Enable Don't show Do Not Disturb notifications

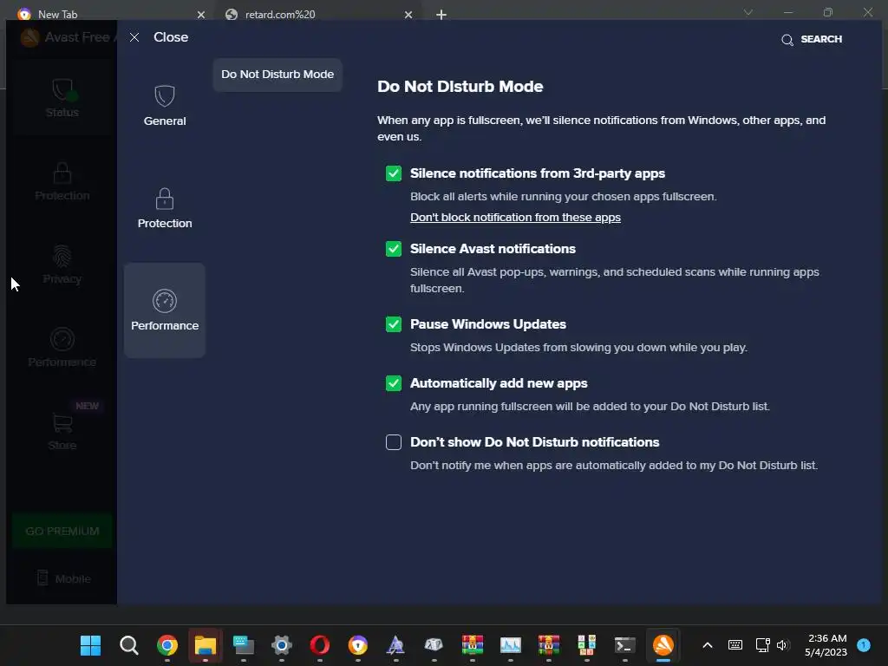click(394, 442)
